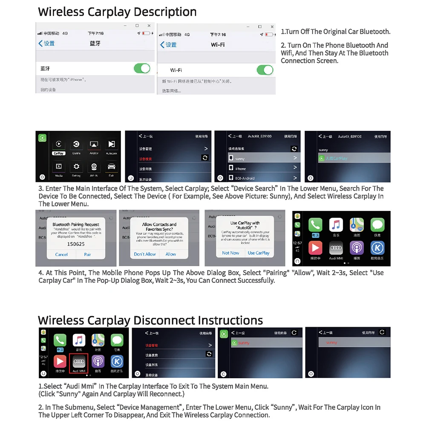426x426 pixels.
Task: Toggle the Wi-Fi switch
Action: [265, 70]
